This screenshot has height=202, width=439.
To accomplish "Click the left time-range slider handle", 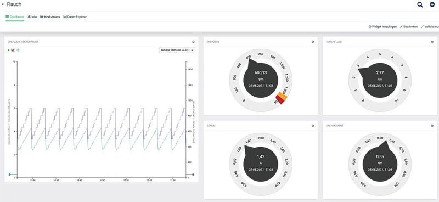I will pos(10,175).
